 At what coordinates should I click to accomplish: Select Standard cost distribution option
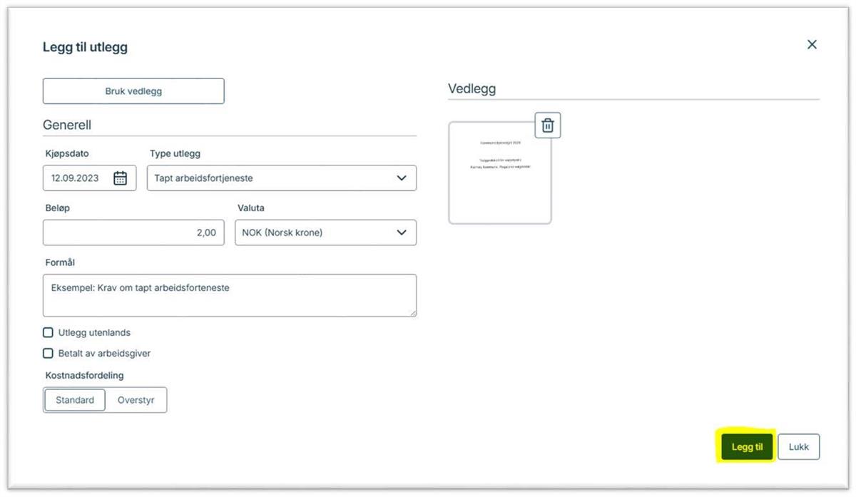coord(75,400)
